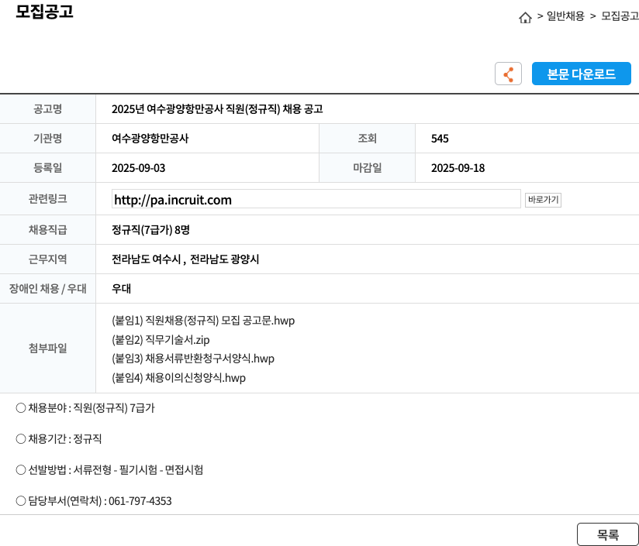
Task: Download (붙임1) 직원채용(정규직) 모집 공고문.hwp
Action: click(203, 321)
